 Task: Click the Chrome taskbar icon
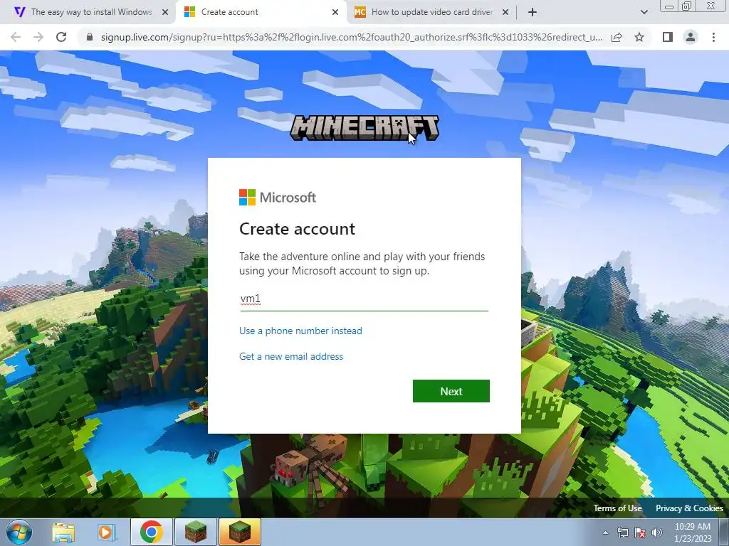[x=151, y=532]
